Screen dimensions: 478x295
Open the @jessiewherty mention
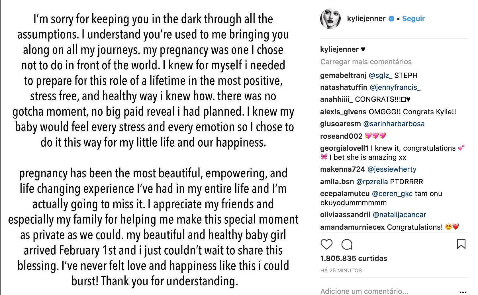click(392, 169)
